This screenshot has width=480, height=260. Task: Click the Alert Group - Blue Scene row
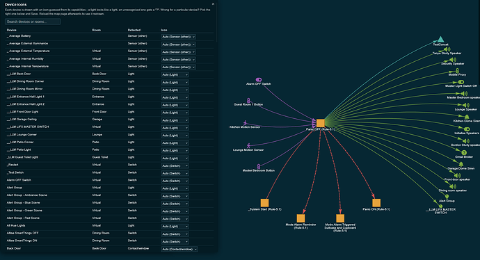[x=109, y=203]
